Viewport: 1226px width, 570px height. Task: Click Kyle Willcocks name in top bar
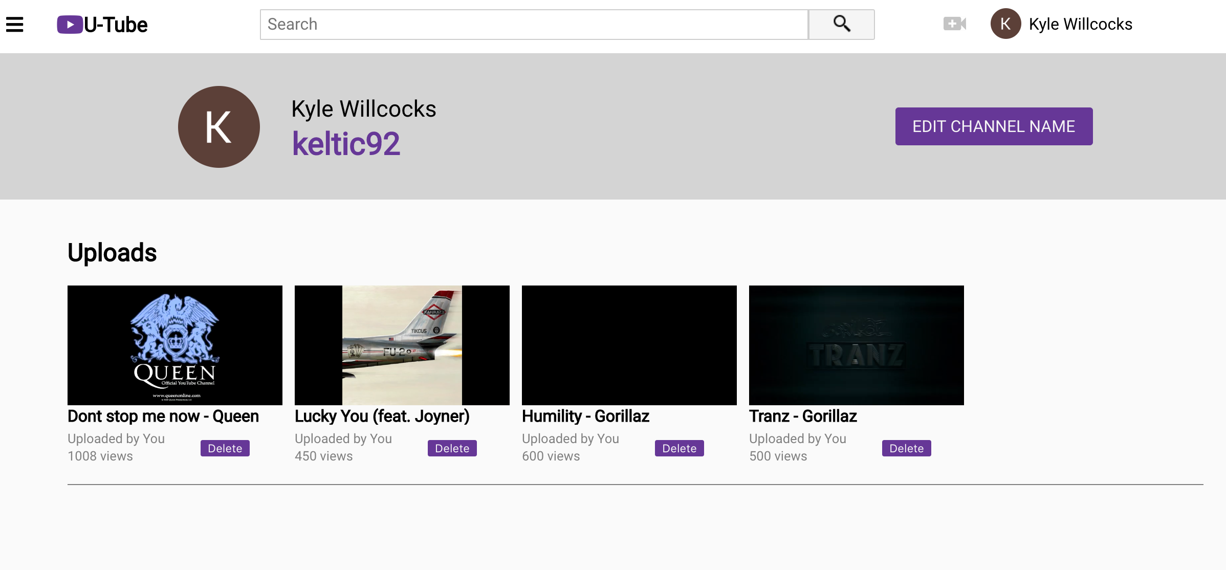pyautogui.click(x=1080, y=24)
